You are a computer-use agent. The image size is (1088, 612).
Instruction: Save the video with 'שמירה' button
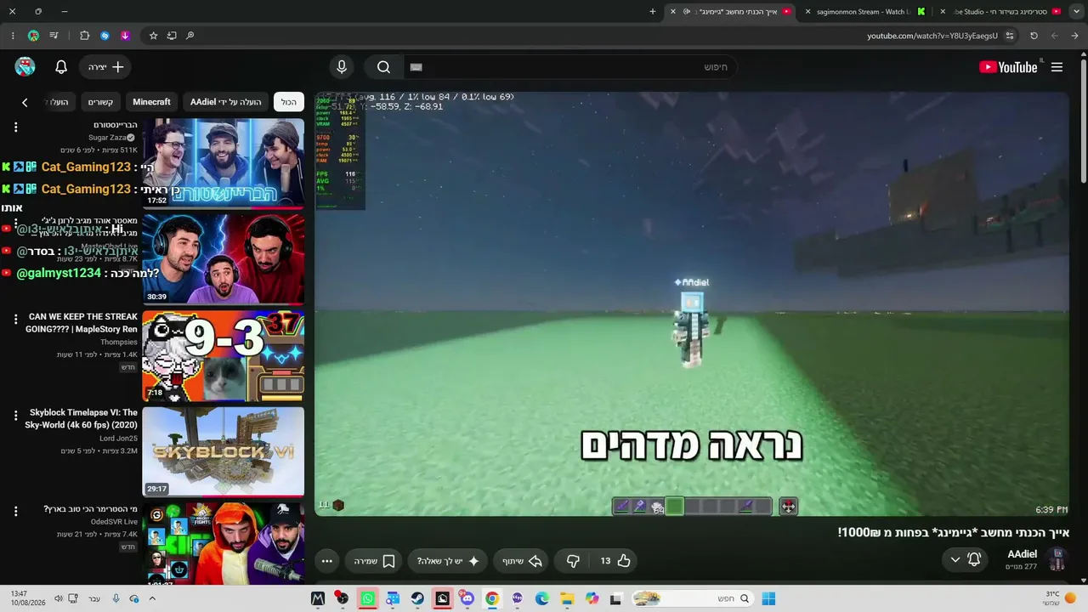click(375, 561)
